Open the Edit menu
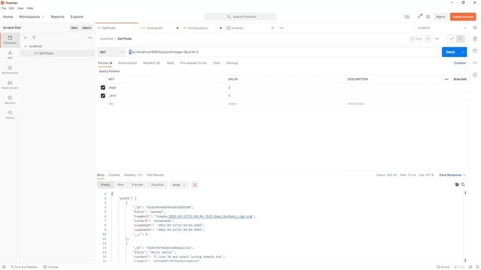 [x=11, y=8]
